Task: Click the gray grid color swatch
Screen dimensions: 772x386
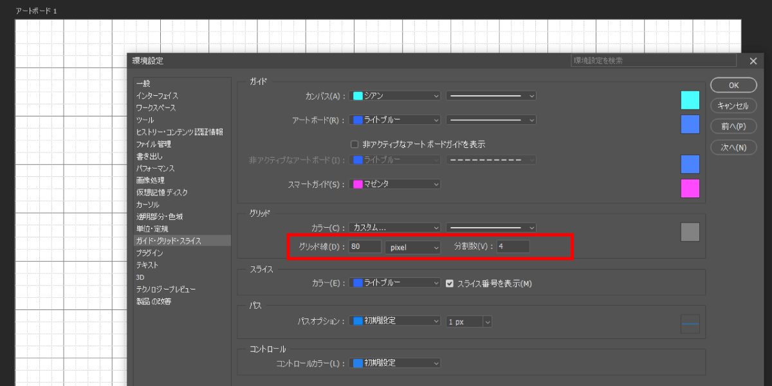Action: [x=690, y=232]
